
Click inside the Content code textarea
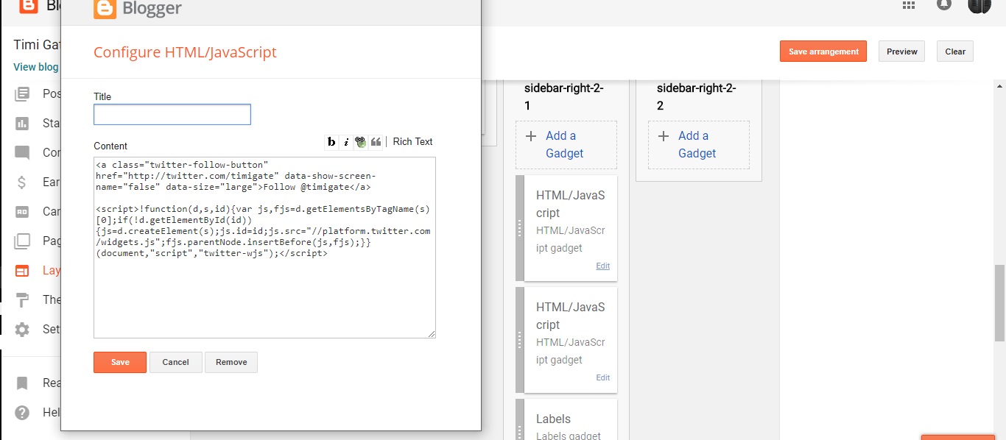point(264,294)
